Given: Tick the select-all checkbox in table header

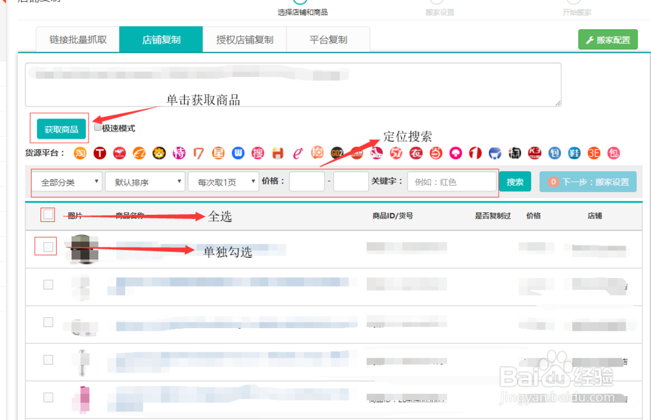Looking at the screenshot, I should tap(48, 214).
